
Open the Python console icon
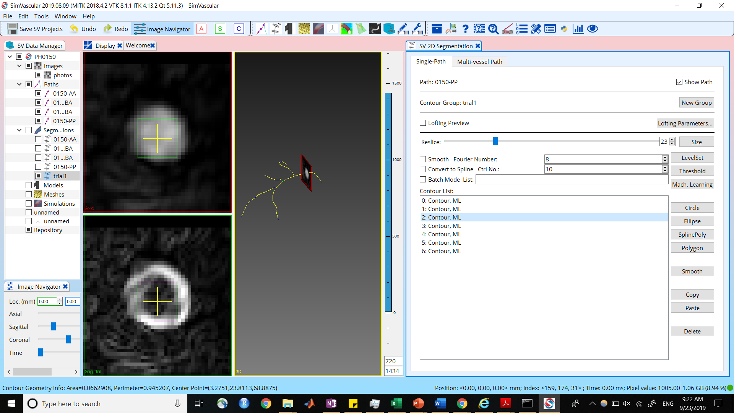pos(564,29)
